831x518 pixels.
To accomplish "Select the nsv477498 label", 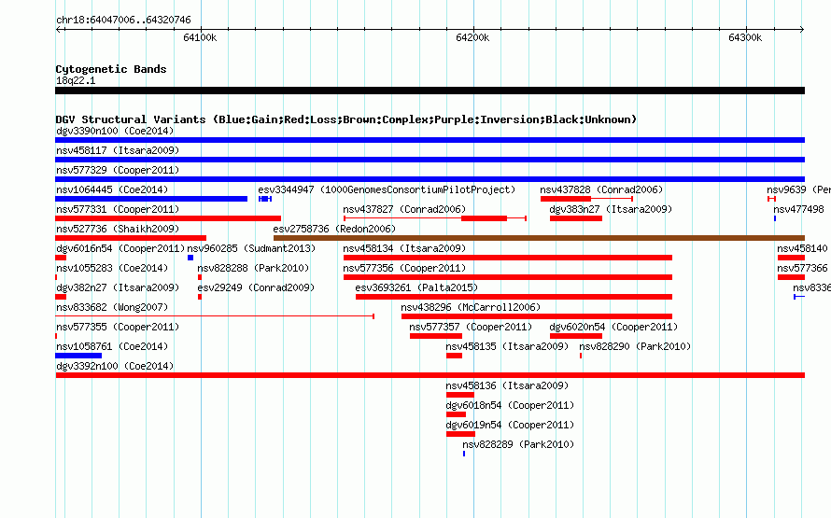I will 798,209.
